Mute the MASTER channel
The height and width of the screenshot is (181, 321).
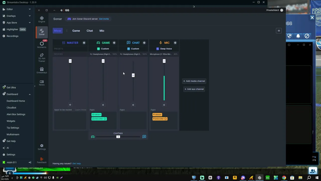70,105
